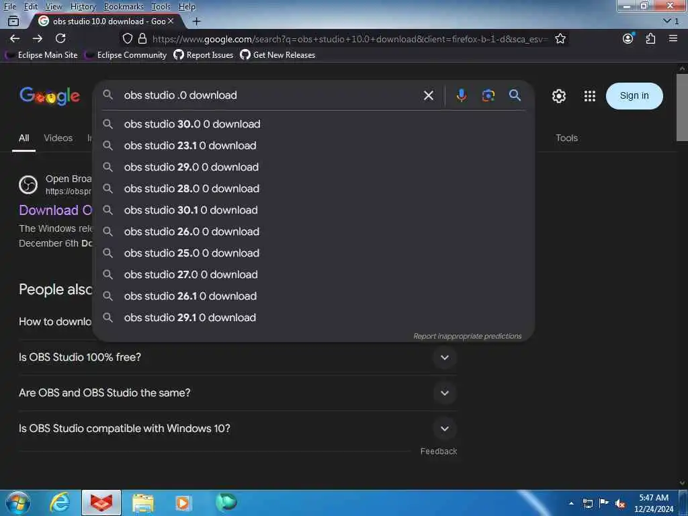This screenshot has height=516, width=688.
Task: Open Report Issues bookmark
Action: click(204, 55)
